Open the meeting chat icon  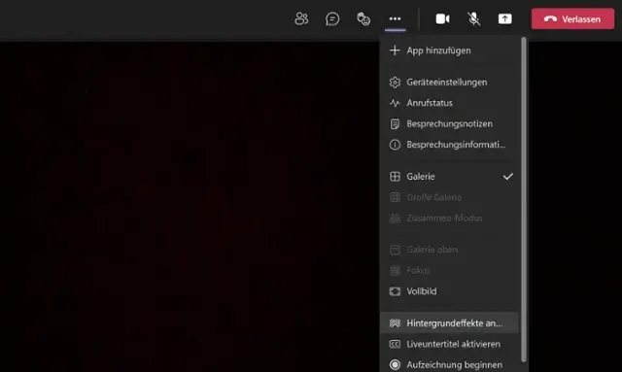pyautogui.click(x=332, y=18)
